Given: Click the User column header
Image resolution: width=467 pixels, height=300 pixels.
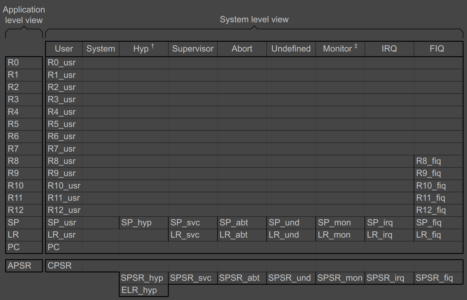Looking at the screenshot, I should pos(64,49).
